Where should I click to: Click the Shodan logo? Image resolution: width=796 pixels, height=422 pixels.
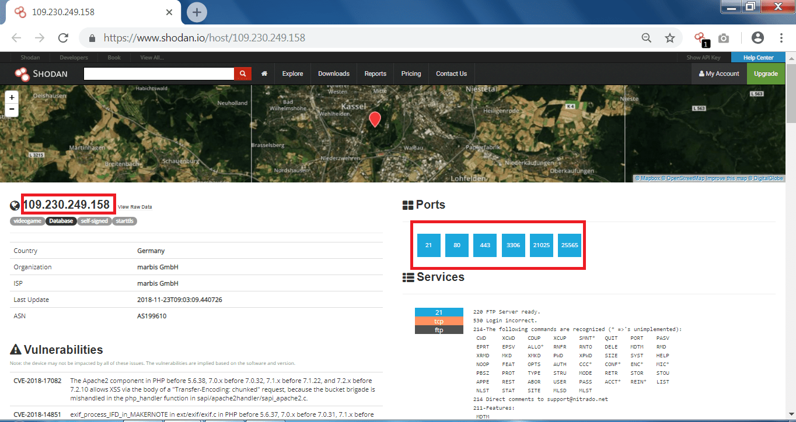pyautogui.click(x=41, y=74)
